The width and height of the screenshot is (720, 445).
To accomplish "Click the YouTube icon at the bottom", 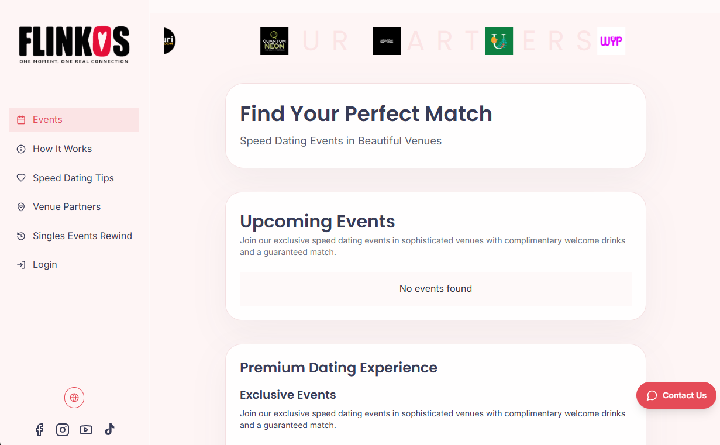I will pyautogui.click(x=86, y=429).
